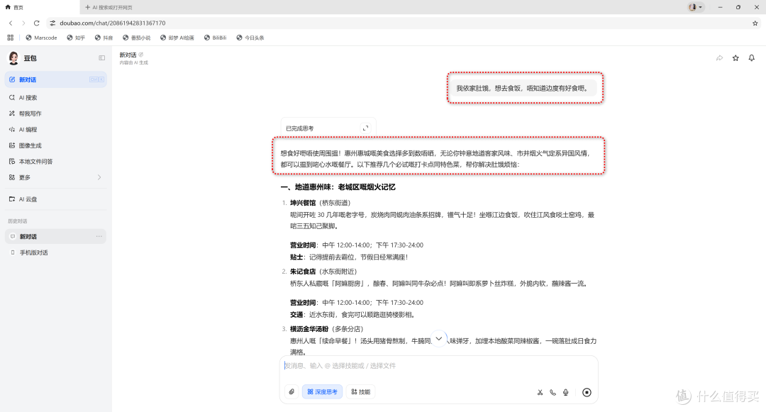The image size is (766, 412).
Task: Open the Marscode bookmark
Action: [x=42, y=38]
